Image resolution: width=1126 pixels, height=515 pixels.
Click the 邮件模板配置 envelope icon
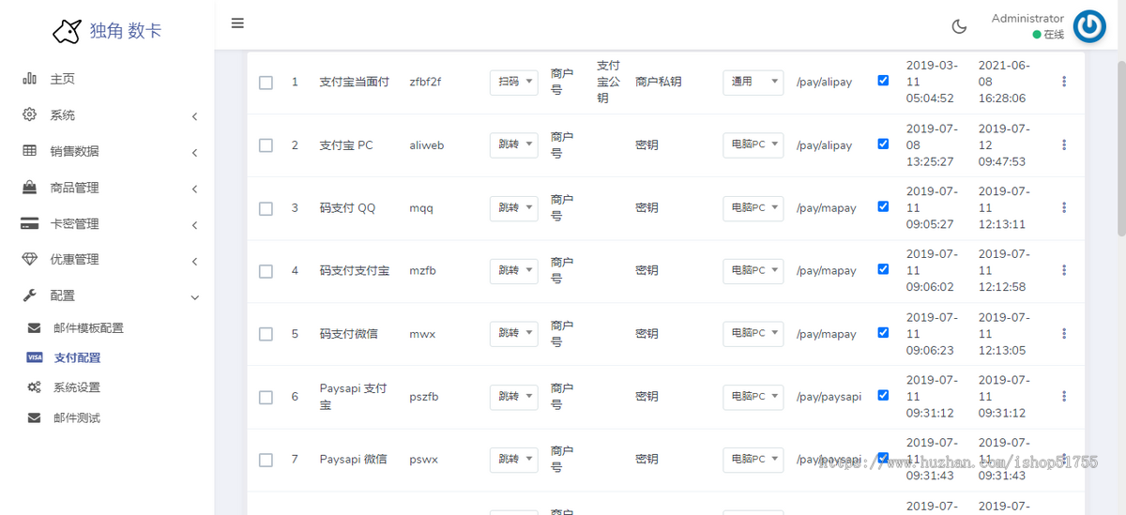pos(35,328)
